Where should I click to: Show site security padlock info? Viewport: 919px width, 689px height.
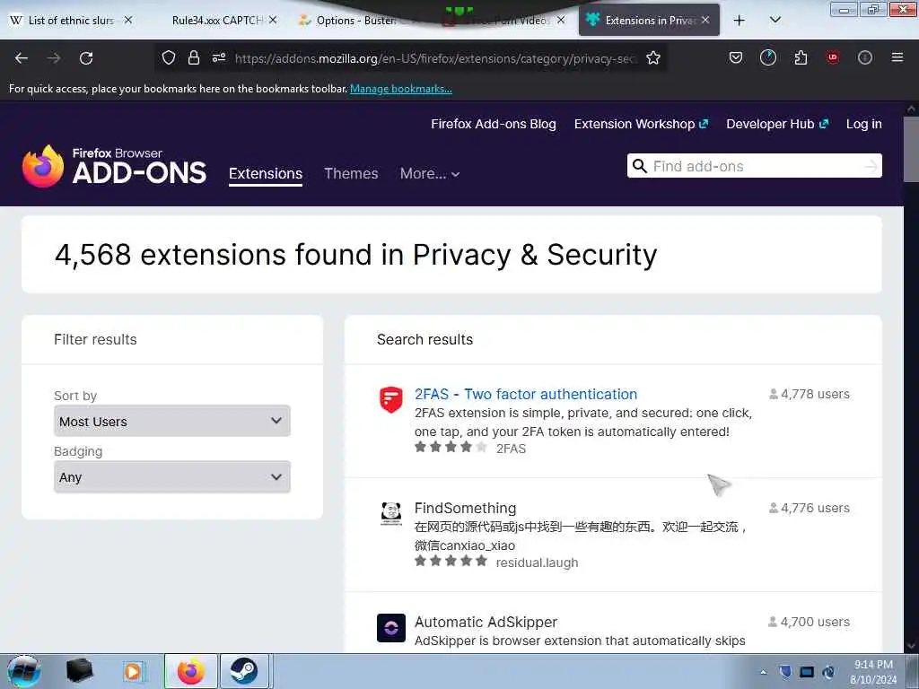(194, 57)
